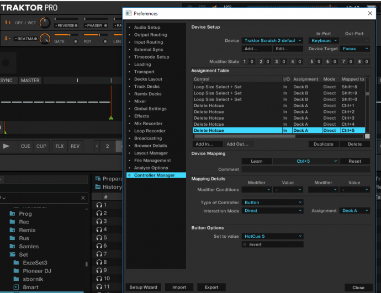Click the headphone icon for track 1

click(99, 205)
